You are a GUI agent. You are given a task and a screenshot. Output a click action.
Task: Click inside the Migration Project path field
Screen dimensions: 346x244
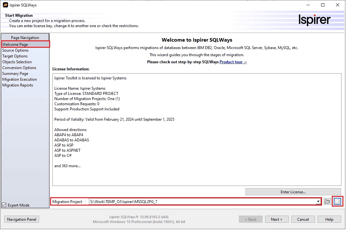(200, 202)
